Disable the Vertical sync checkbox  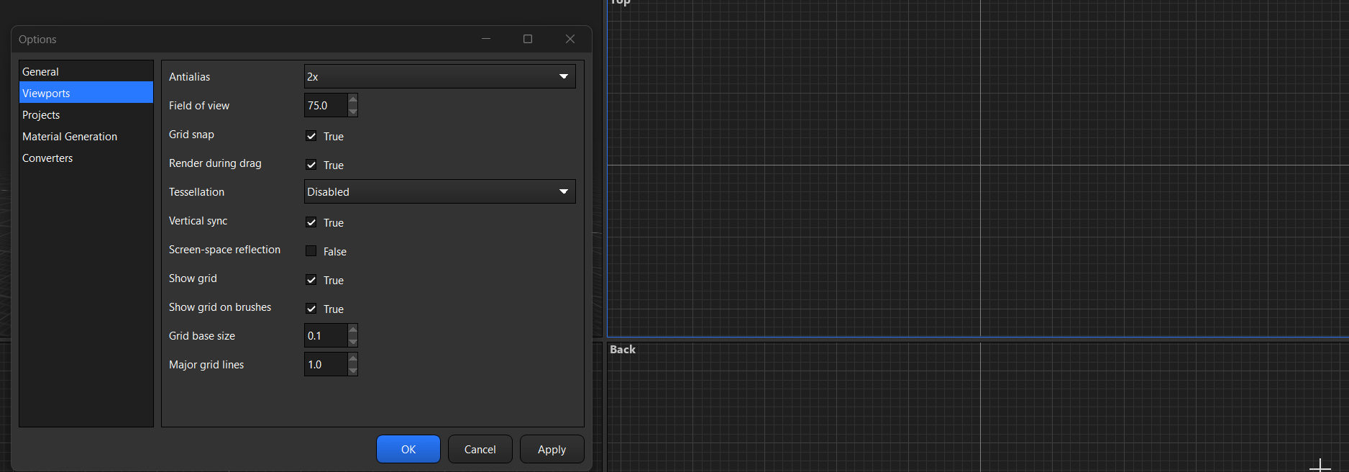[x=311, y=222]
